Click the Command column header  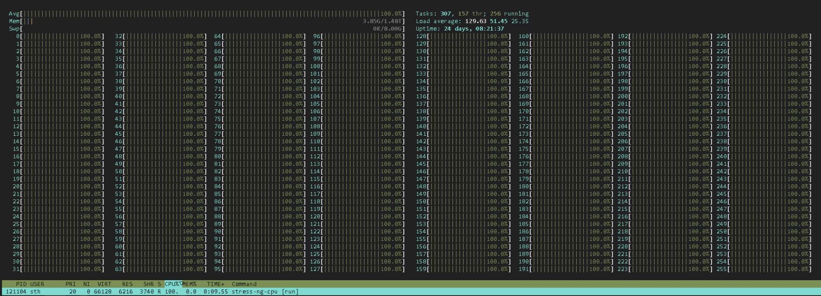pyautogui.click(x=244, y=284)
